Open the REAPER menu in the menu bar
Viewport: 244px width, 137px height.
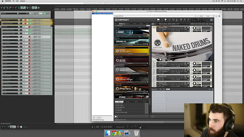tap(8, 1)
